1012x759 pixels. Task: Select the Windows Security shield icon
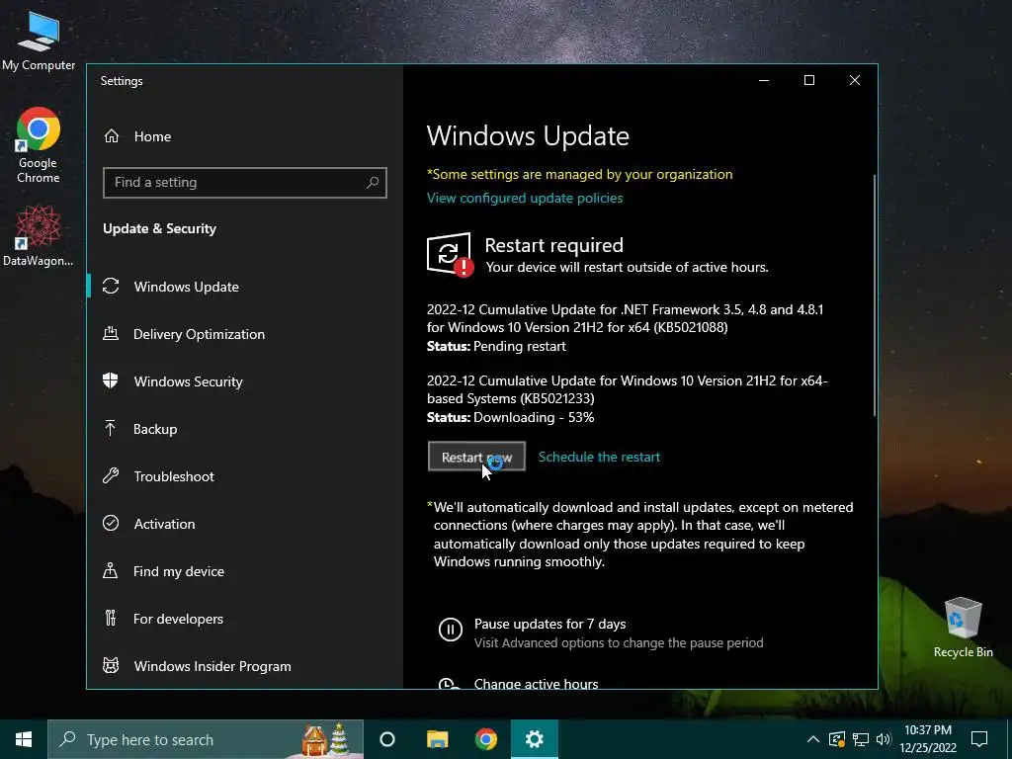pos(111,380)
